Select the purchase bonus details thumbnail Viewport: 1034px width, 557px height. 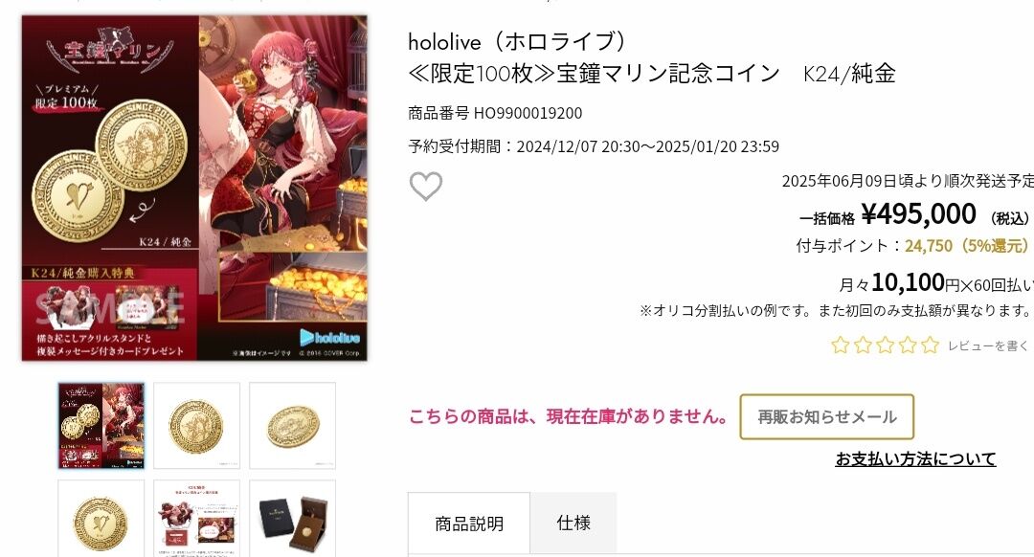196,519
